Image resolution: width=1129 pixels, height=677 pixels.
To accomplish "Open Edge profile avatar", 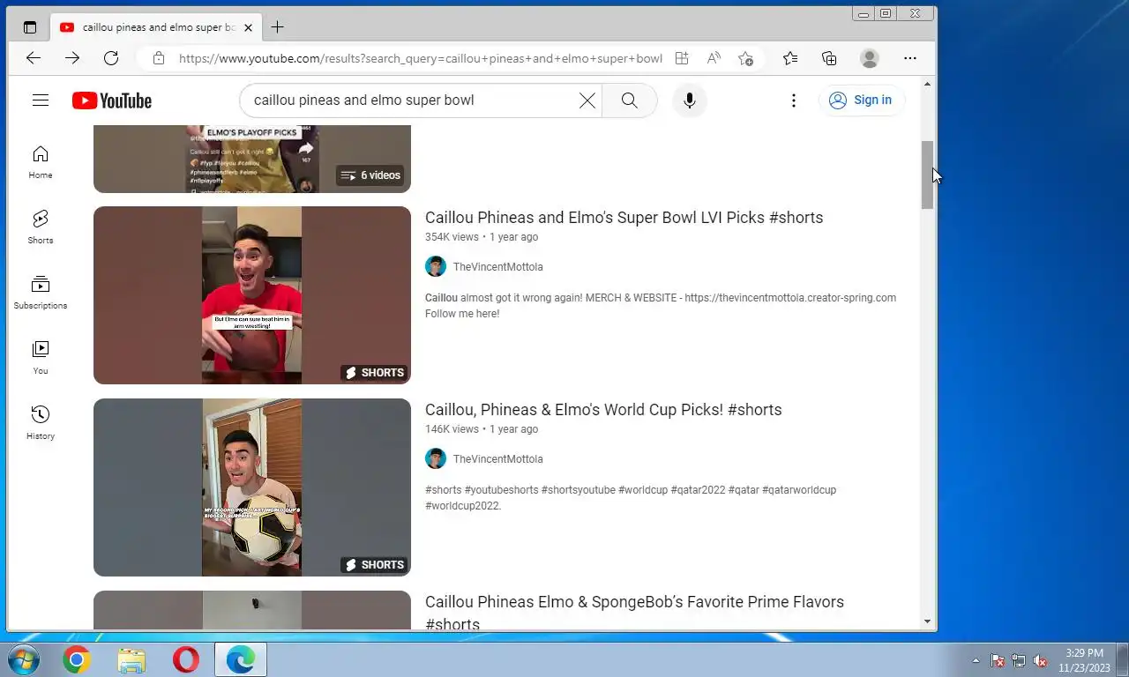I will (x=870, y=58).
